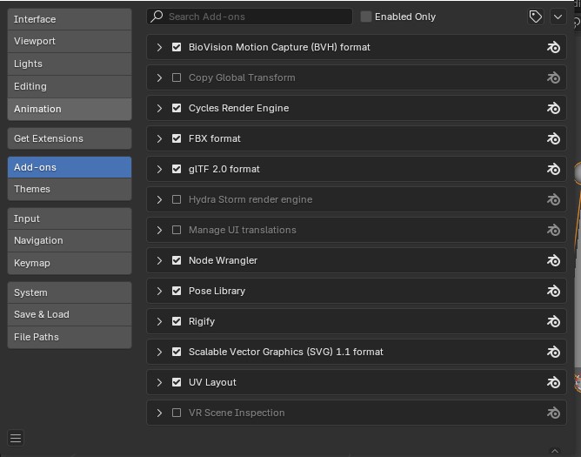Toggle the FBX format add-on checkbox
581x457 pixels.
(x=177, y=138)
